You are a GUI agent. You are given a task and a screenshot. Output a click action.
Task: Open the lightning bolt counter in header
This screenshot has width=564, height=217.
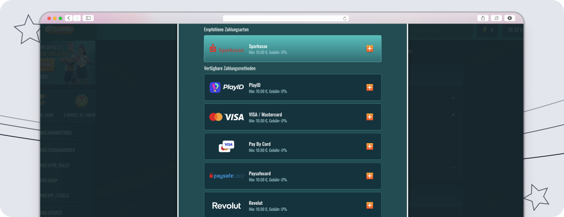488,30
